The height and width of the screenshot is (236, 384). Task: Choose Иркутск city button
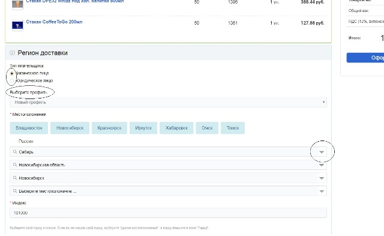[143, 128]
